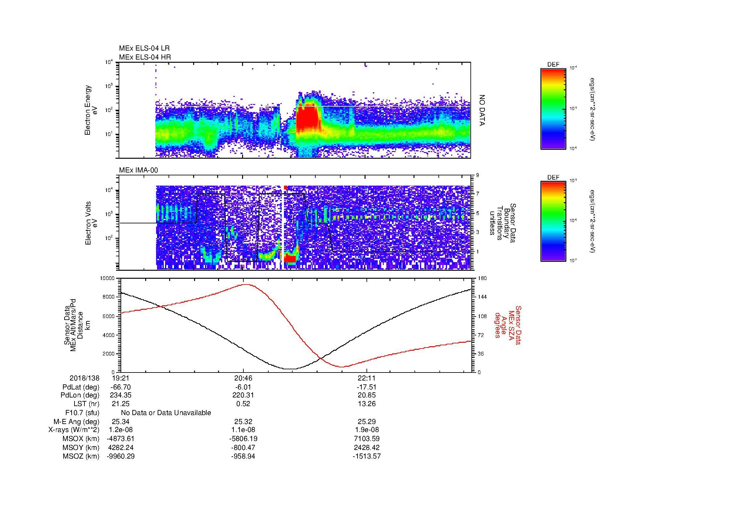Click the date label '2018/138'
This screenshot has width=748, height=529.
coord(84,378)
